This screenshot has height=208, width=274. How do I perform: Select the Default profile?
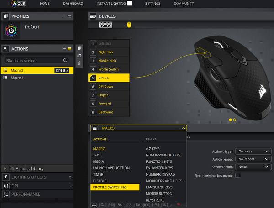[x=37, y=31]
